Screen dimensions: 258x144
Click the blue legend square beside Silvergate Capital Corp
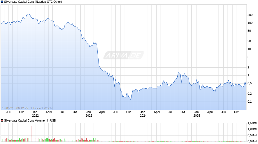[x=2, y=2]
